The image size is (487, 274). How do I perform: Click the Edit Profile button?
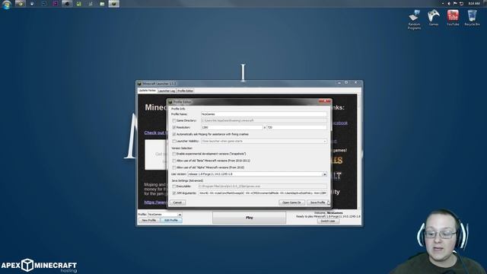coord(171,220)
